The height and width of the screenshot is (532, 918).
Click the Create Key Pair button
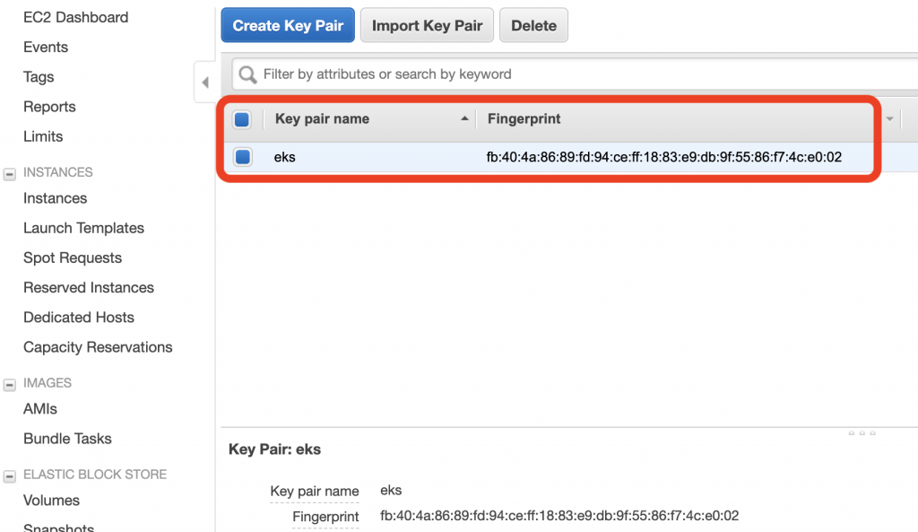(288, 25)
